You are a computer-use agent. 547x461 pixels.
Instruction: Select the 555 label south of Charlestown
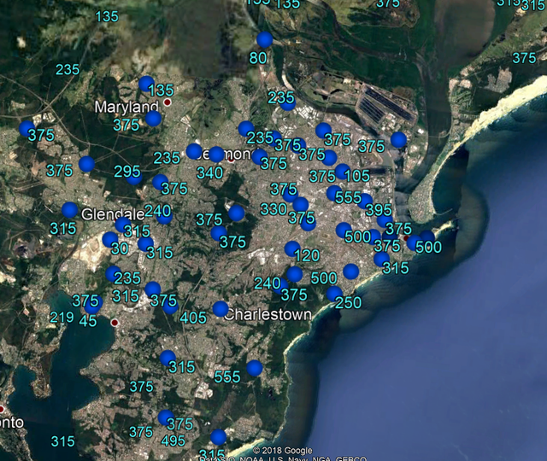(227, 376)
